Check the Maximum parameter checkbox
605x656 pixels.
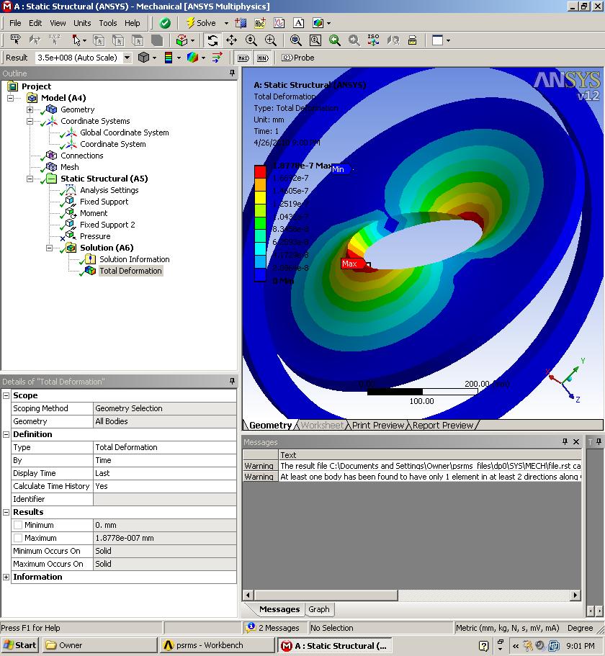[x=18, y=538]
